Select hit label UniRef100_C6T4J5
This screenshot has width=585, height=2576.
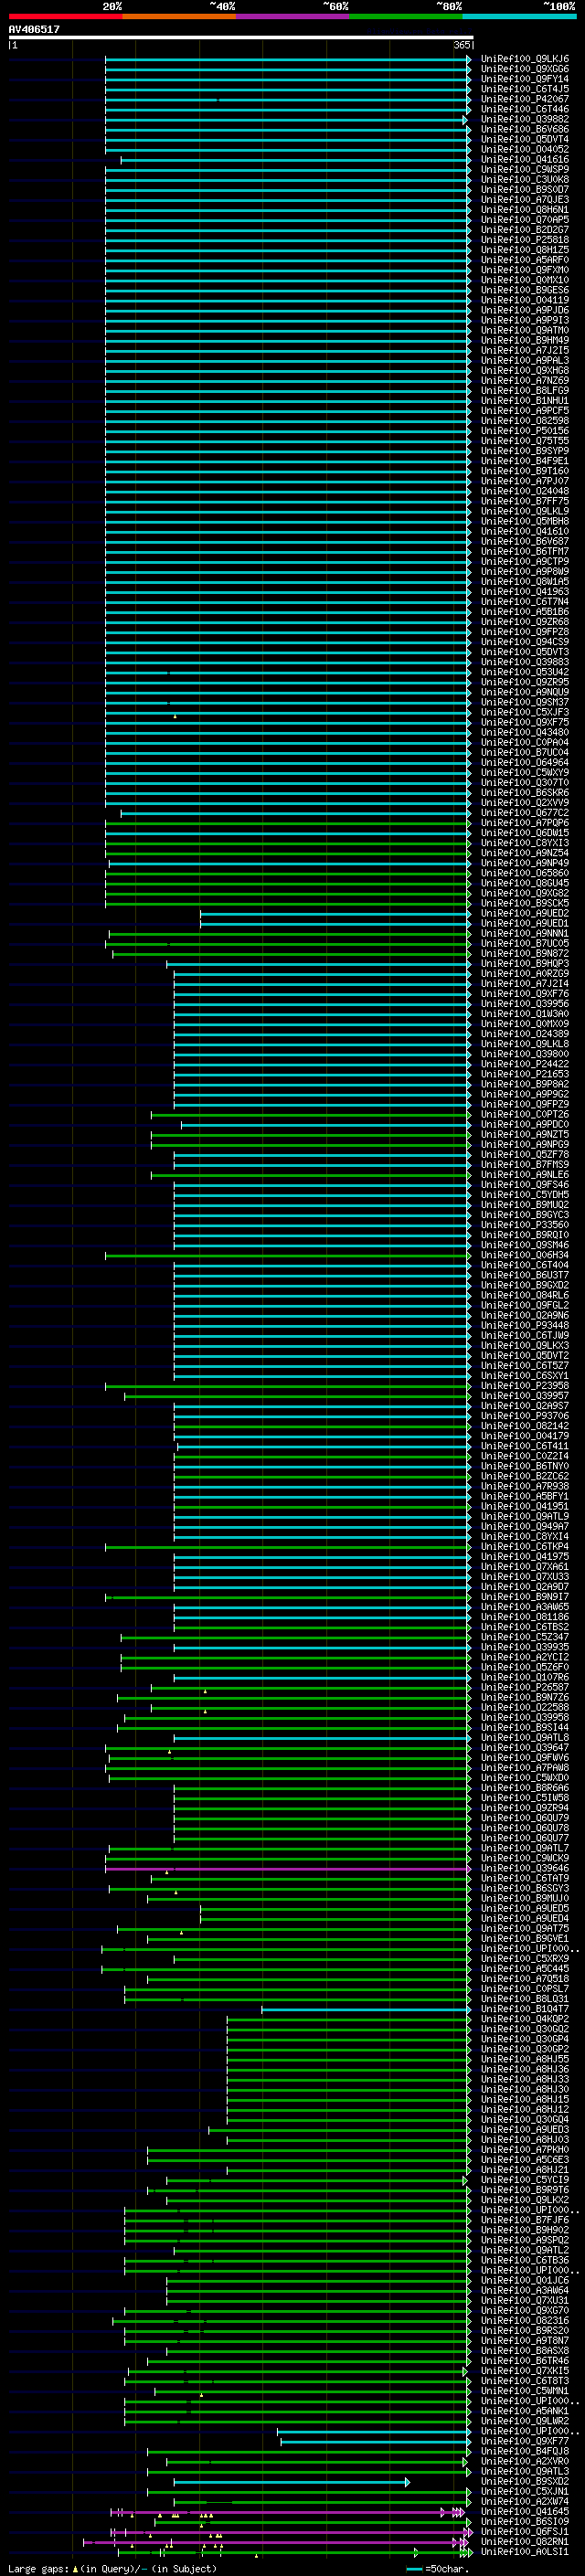tap(525, 89)
